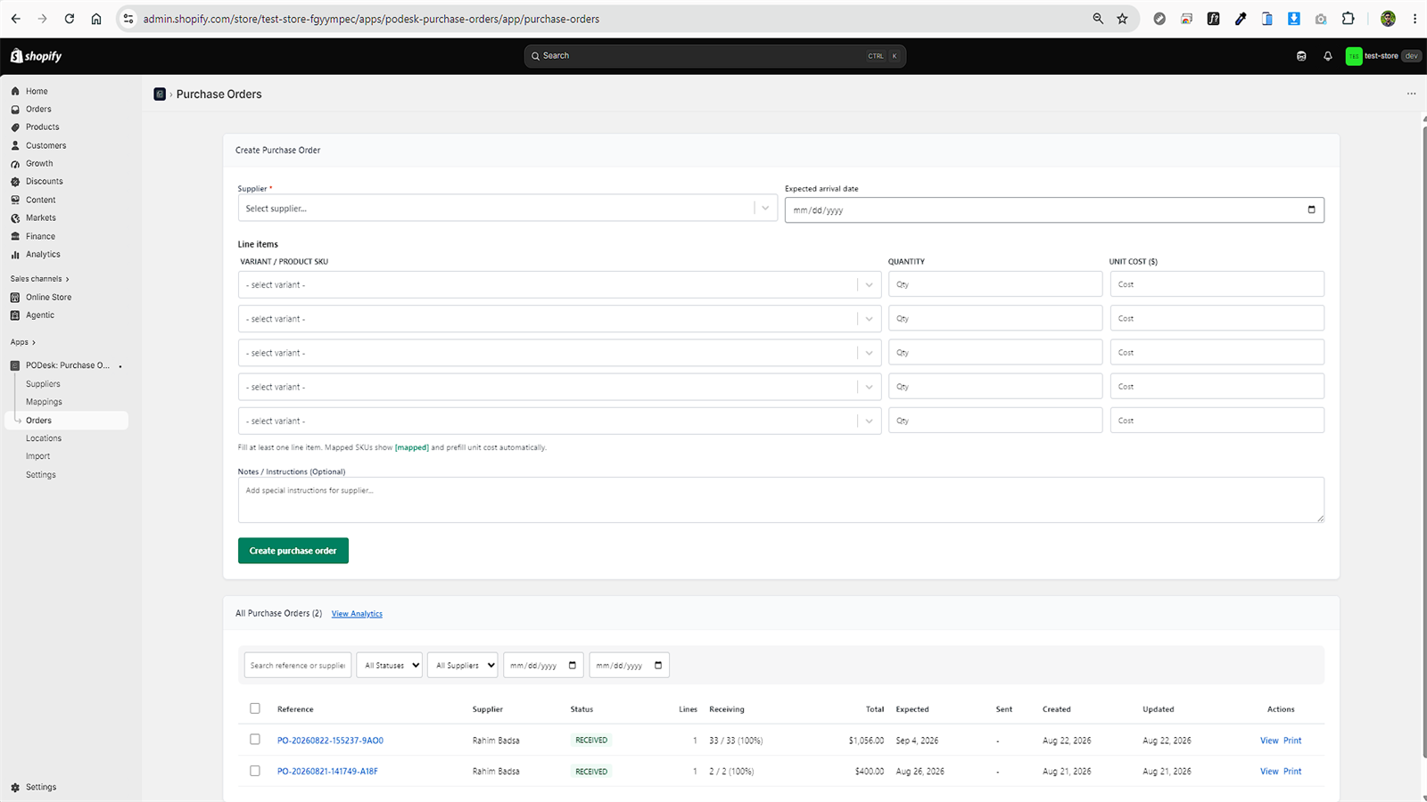
Task: Click the Markets globe icon in sidebar
Action: click(x=15, y=218)
